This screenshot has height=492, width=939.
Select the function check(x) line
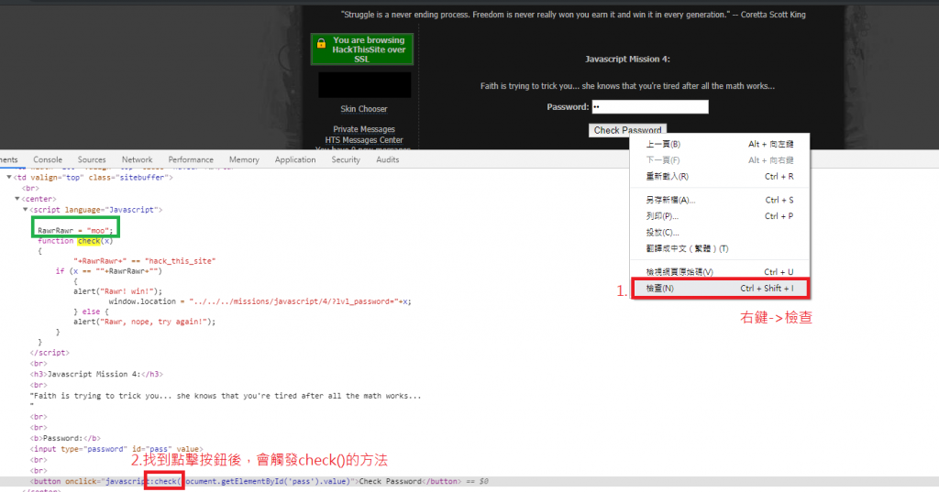(75, 241)
